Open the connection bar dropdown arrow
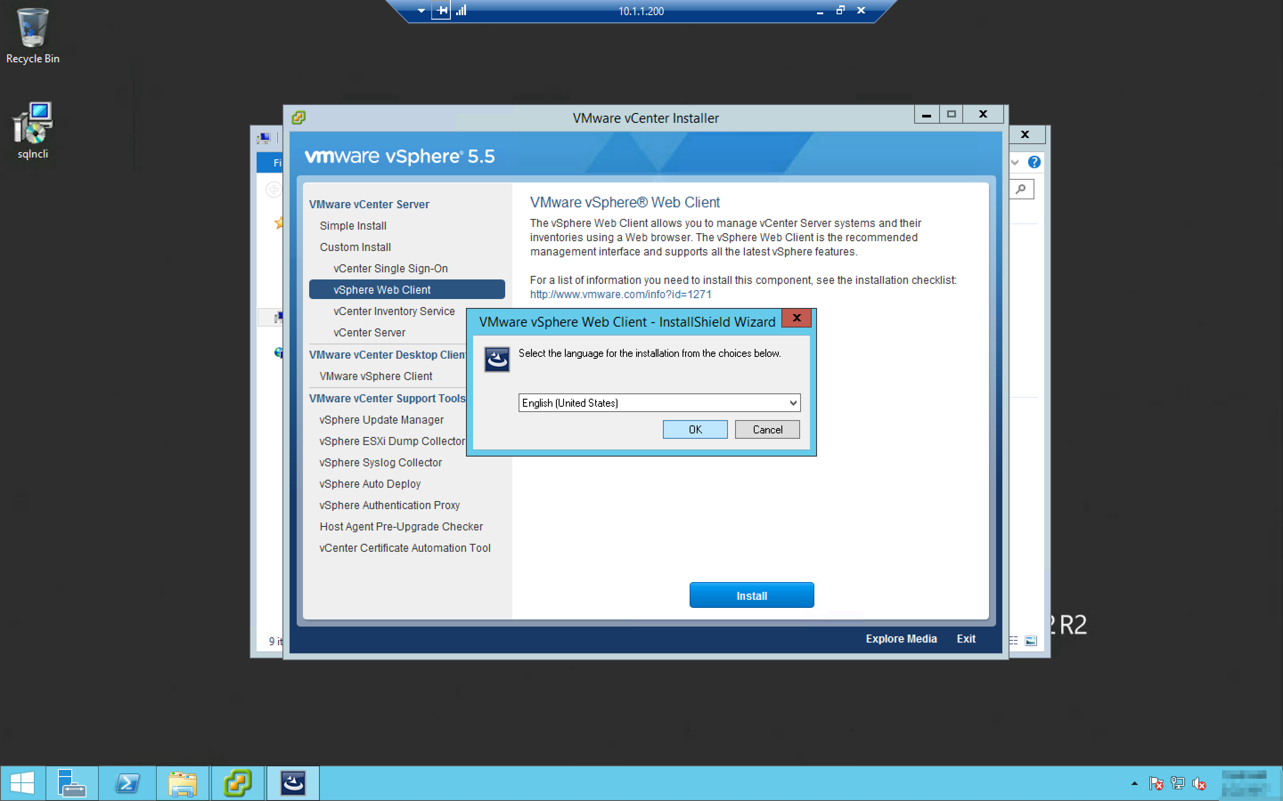Viewport: 1283px width, 801px height. [x=421, y=11]
